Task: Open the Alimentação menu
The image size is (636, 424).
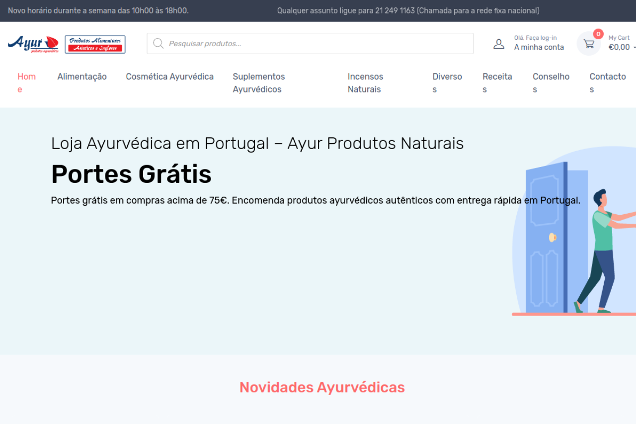Action: point(82,77)
